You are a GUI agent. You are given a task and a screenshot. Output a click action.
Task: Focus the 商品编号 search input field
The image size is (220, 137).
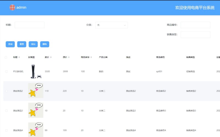click(196, 25)
